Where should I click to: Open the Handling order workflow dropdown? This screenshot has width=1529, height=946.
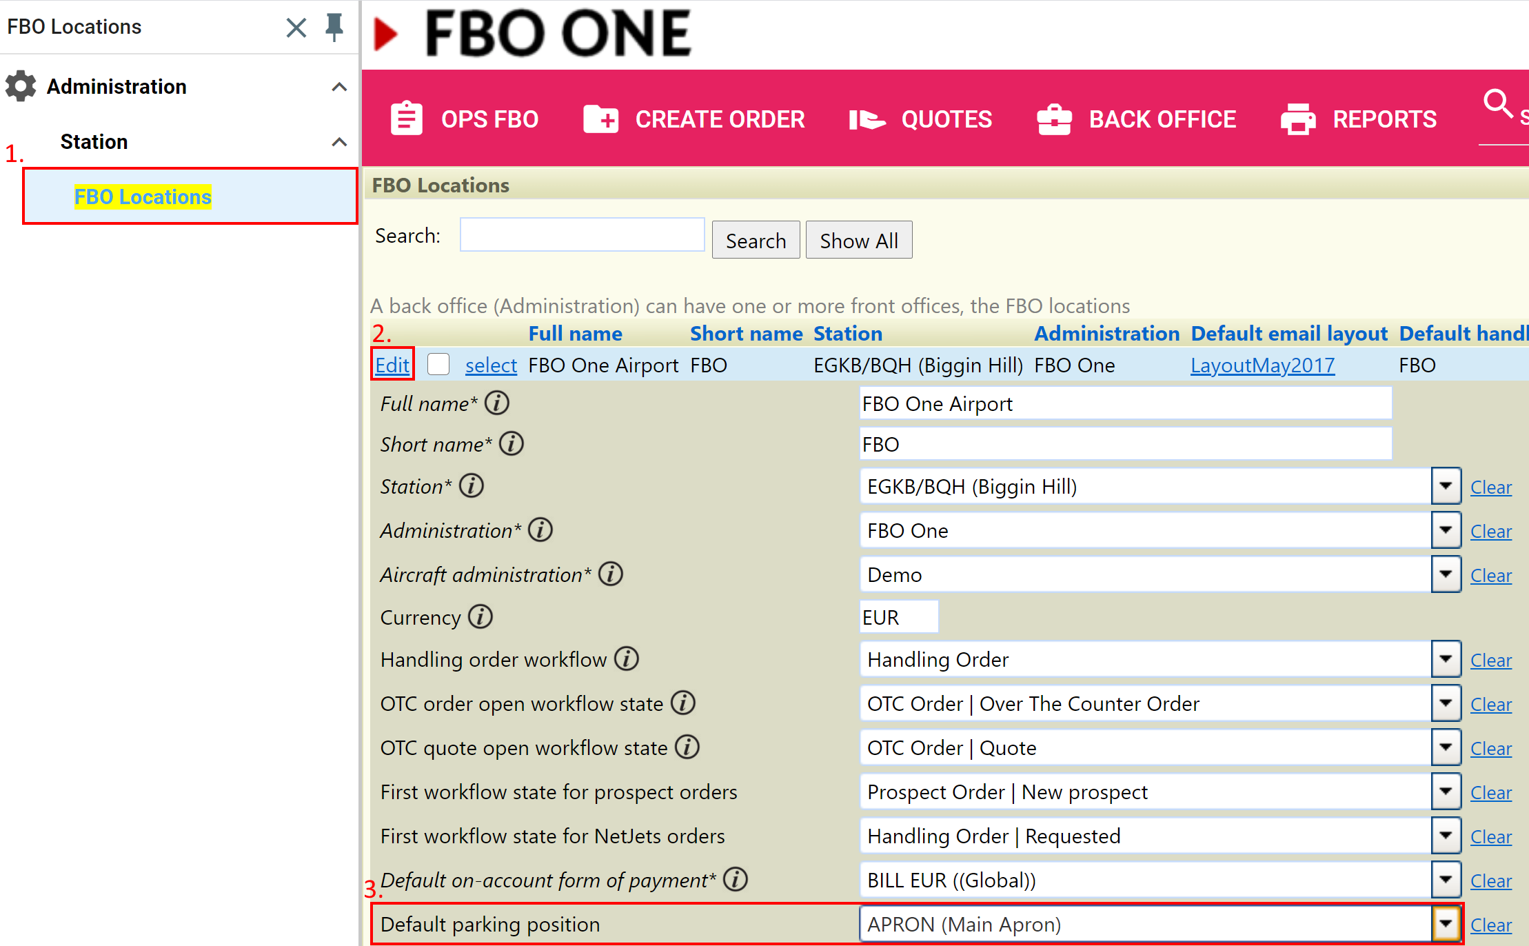coord(1446,659)
